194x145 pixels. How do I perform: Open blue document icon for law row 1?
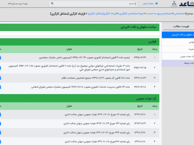1,57
